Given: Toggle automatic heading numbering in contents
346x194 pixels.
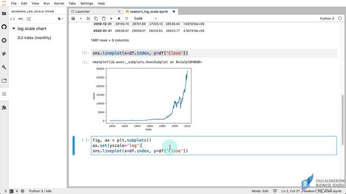Looking at the screenshot, I should pos(29,19).
